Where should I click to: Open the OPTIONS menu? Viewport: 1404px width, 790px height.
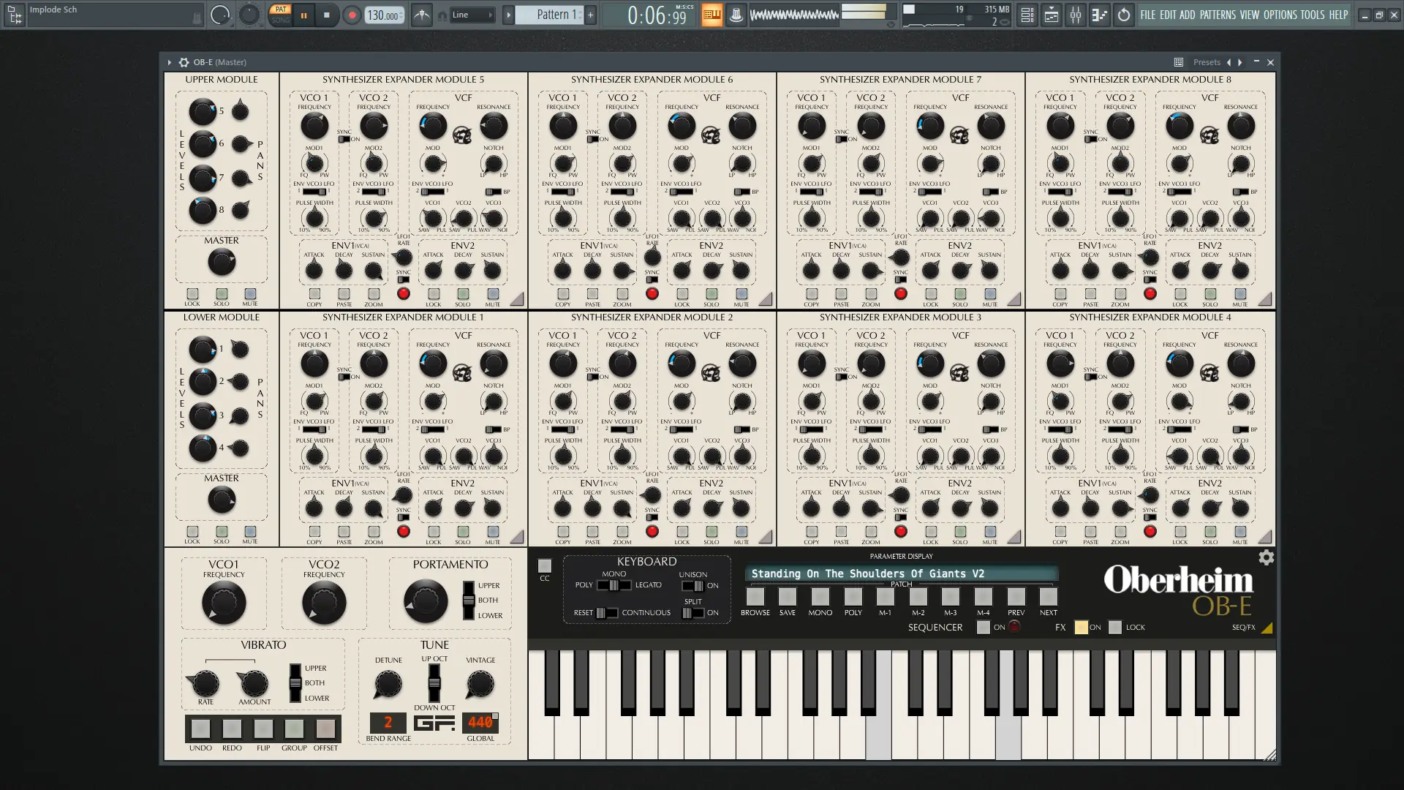pos(1280,15)
